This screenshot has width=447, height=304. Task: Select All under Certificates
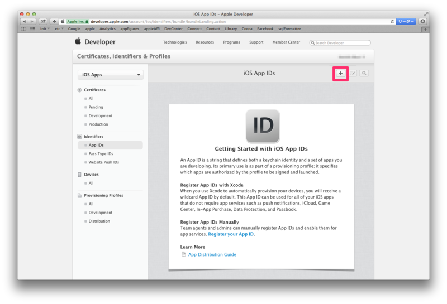click(x=91, y=99)
